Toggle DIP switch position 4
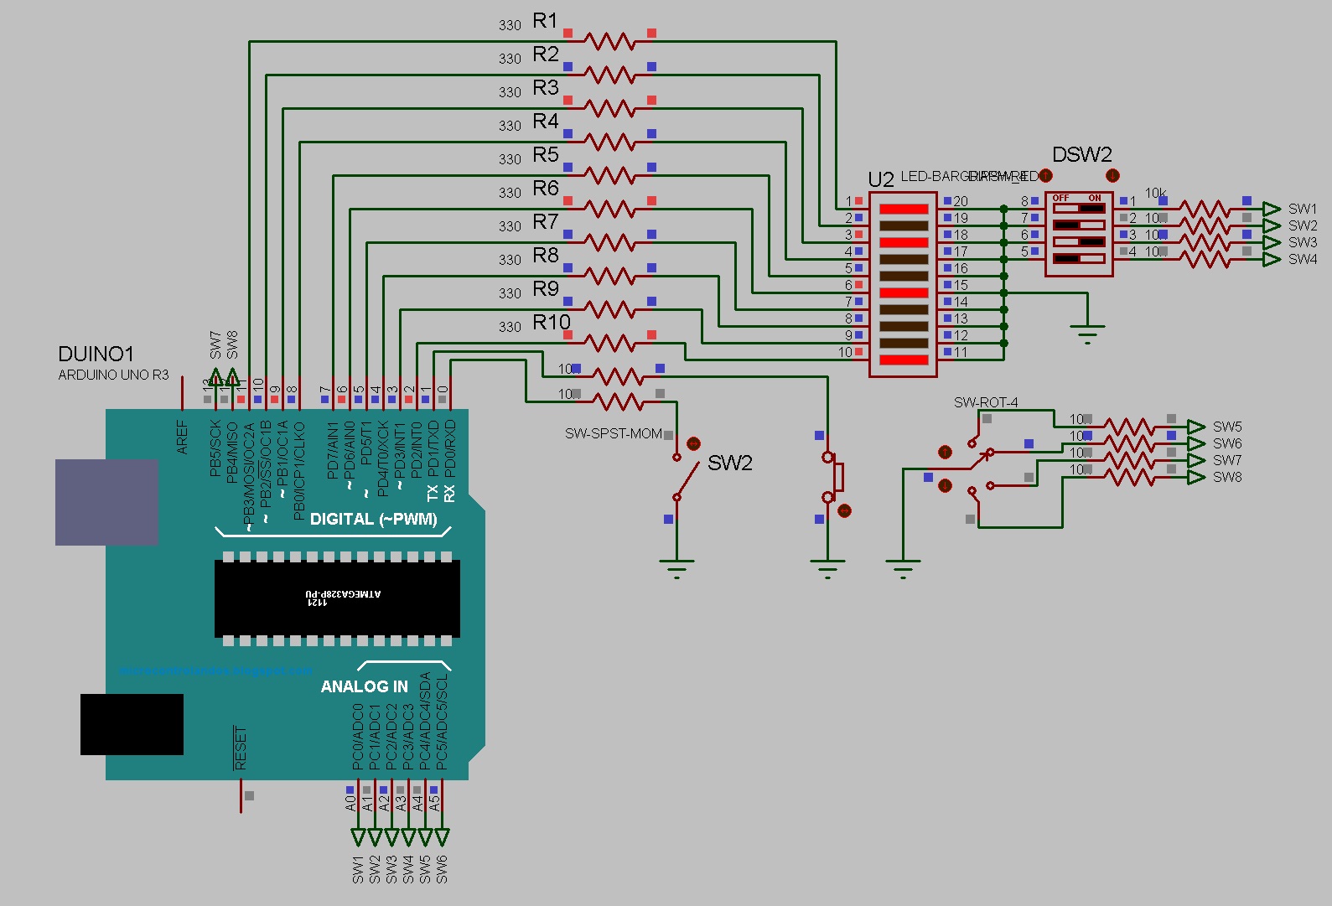The height and width of the screenshot is (906, 1332). click(1079, 258)
